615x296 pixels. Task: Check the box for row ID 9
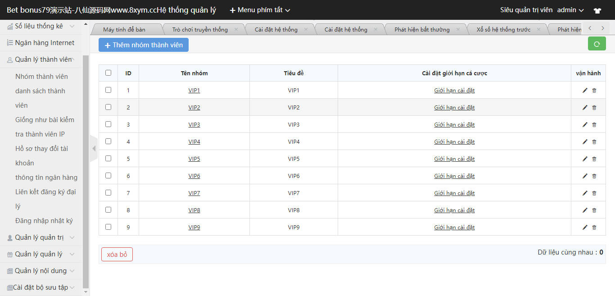108,227
